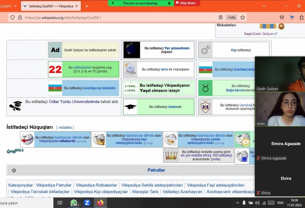Click the zoom level 110% indicator

pos(231,18)
